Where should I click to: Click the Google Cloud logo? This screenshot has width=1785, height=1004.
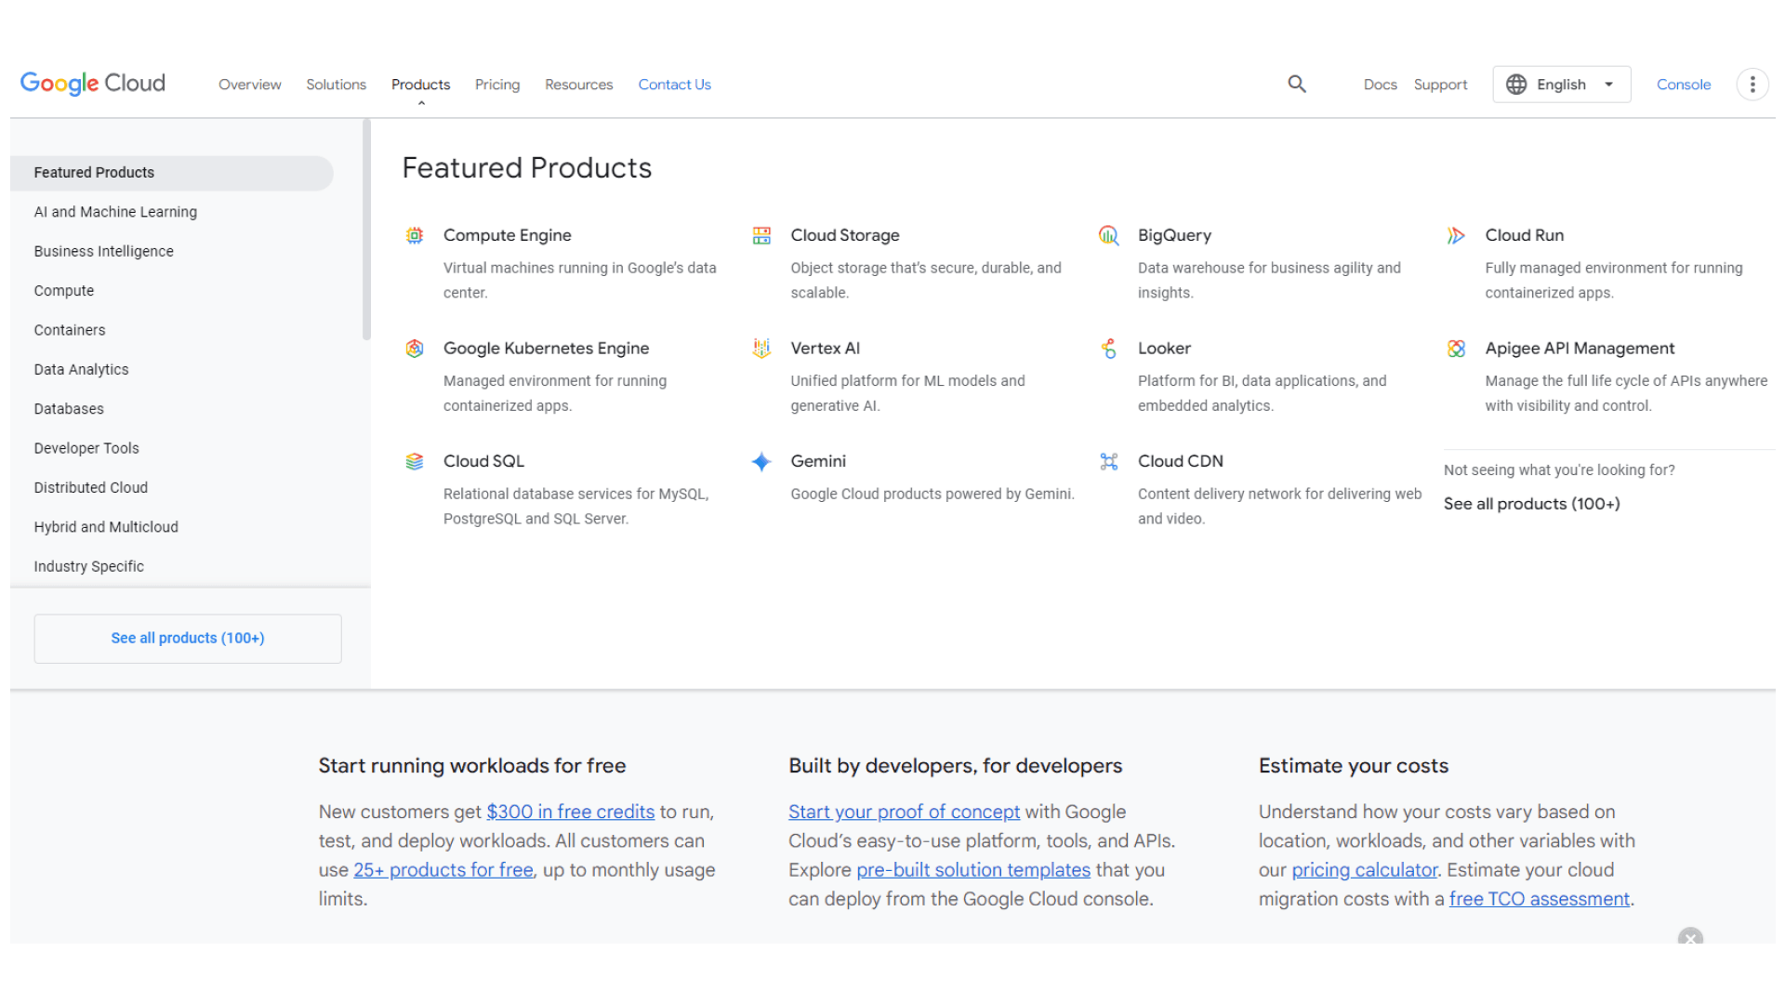93,84
